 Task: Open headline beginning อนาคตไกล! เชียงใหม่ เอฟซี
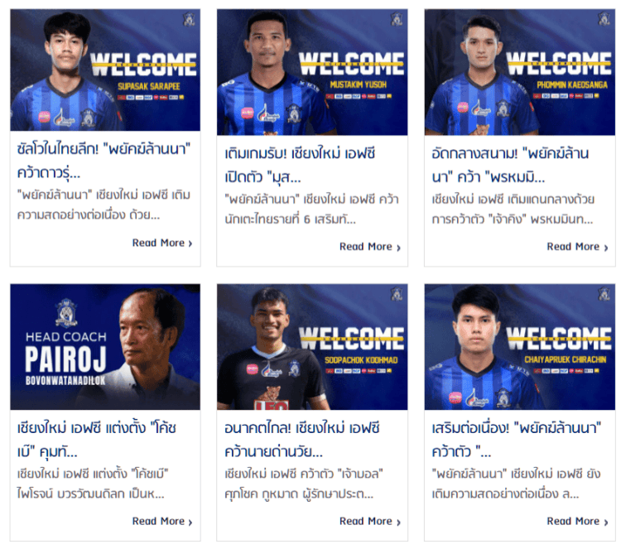coord(302,440)
